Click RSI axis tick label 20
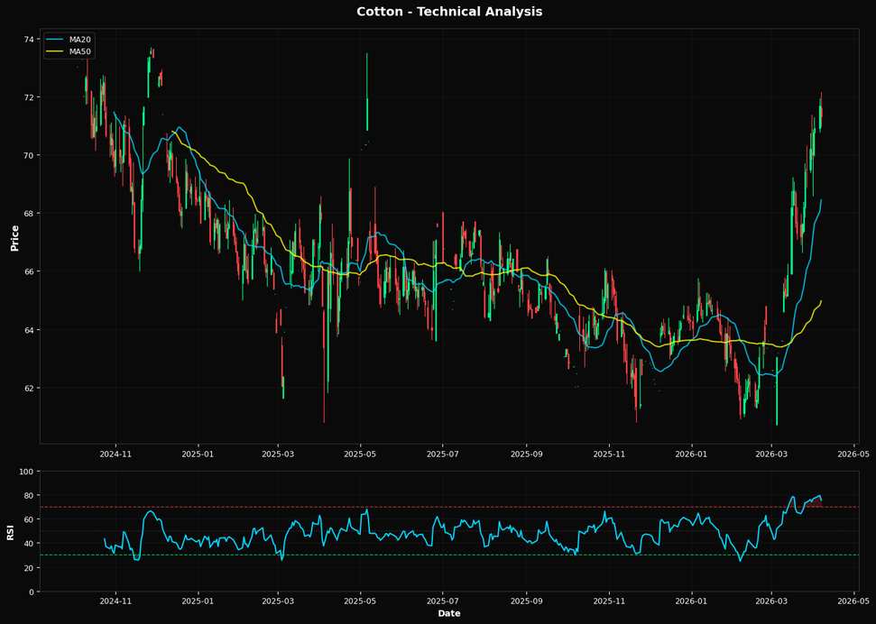The width and height of the screenshot is (876, 624). pyautogui.click(x=31, y=567)
